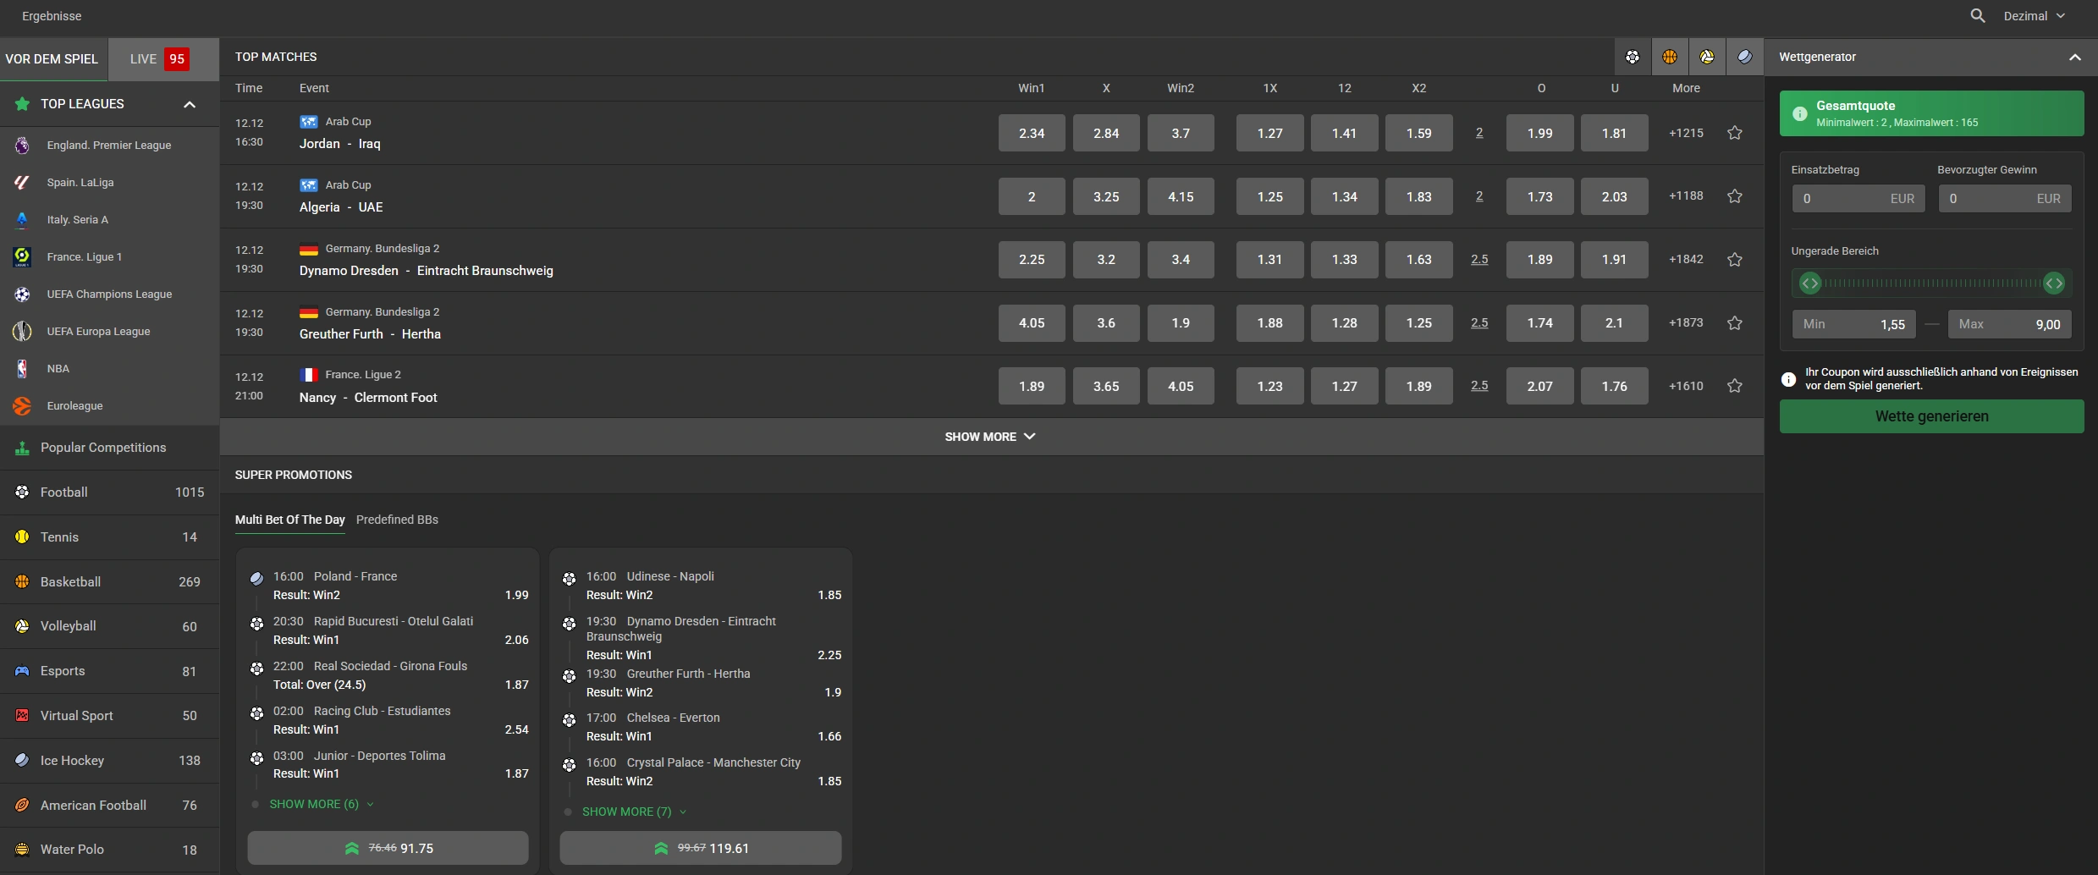Click the Ungerade Bereich slider track
The width and height of the screenshot is (2098, 875).
[x=1932, y=283]
